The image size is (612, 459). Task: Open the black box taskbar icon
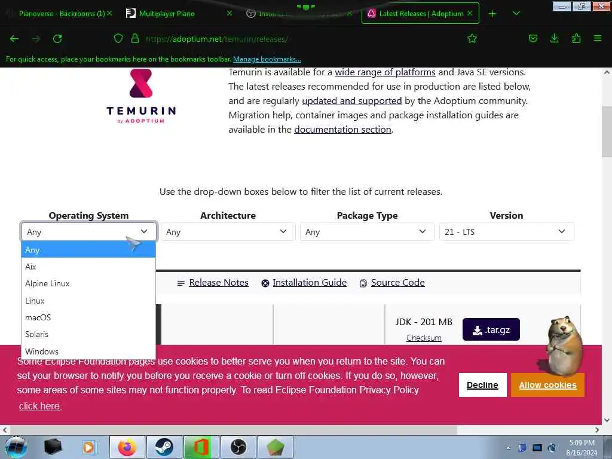pos(53,447)
